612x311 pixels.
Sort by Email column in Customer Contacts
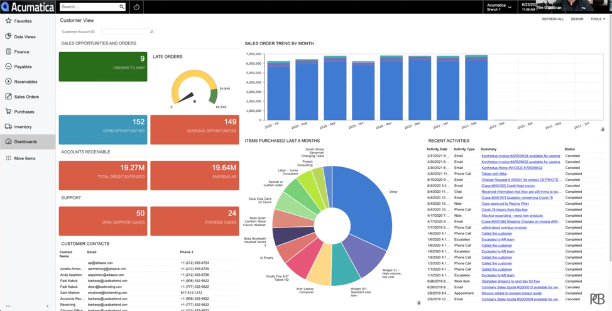click(x=91, y=252)
